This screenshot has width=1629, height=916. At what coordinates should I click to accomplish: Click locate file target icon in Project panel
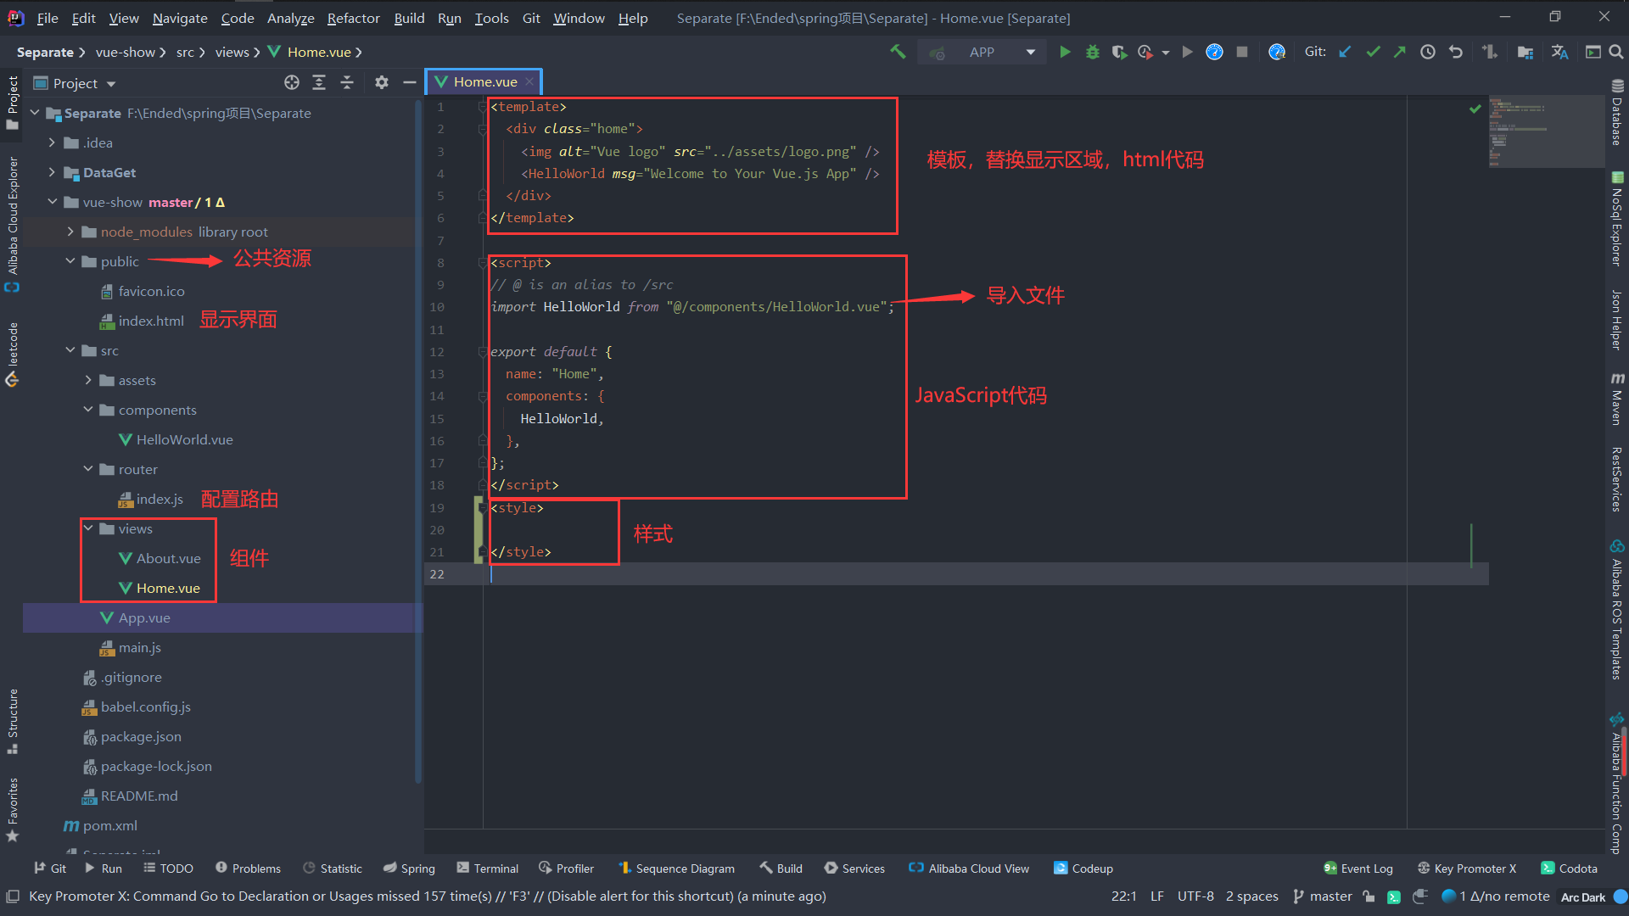tap(292, 82)
